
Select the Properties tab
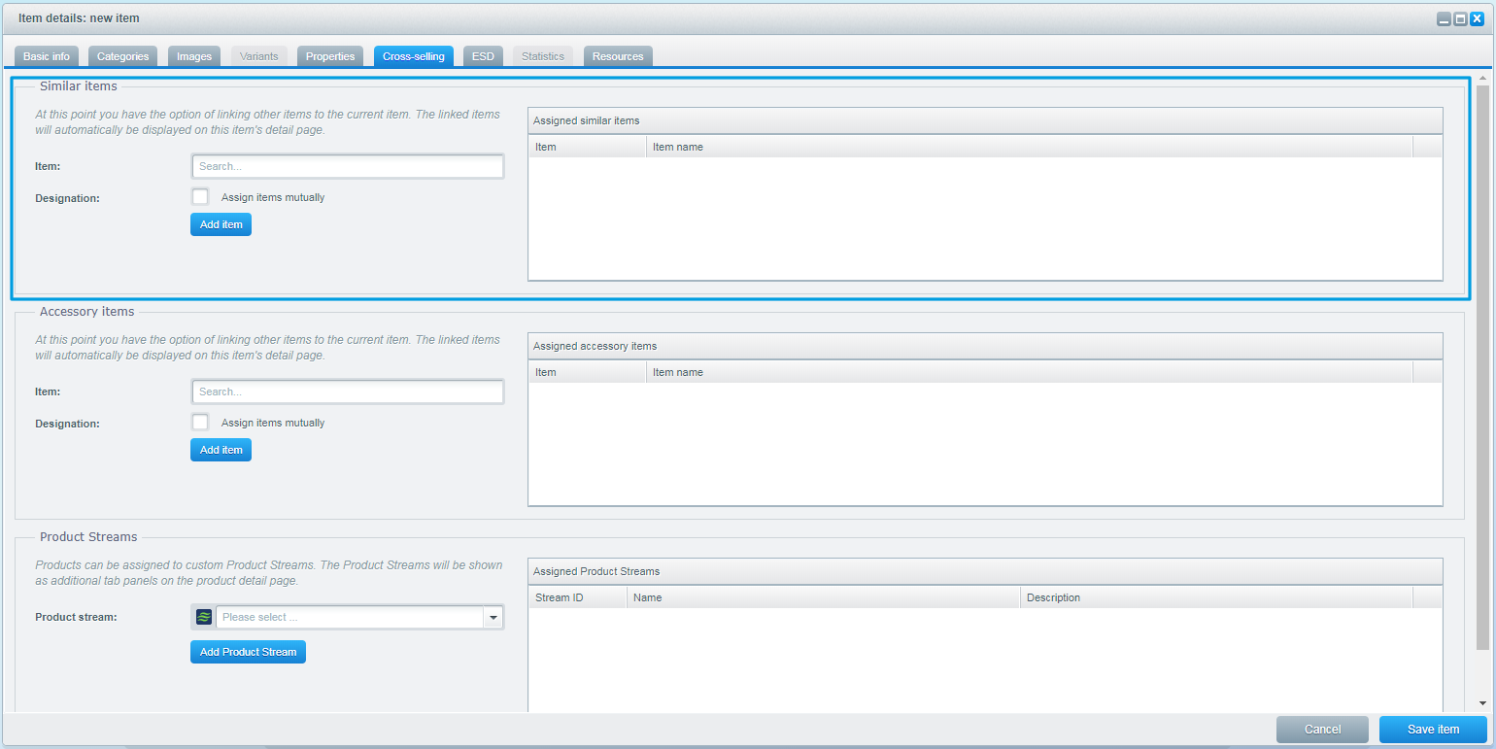coord(330,56)
